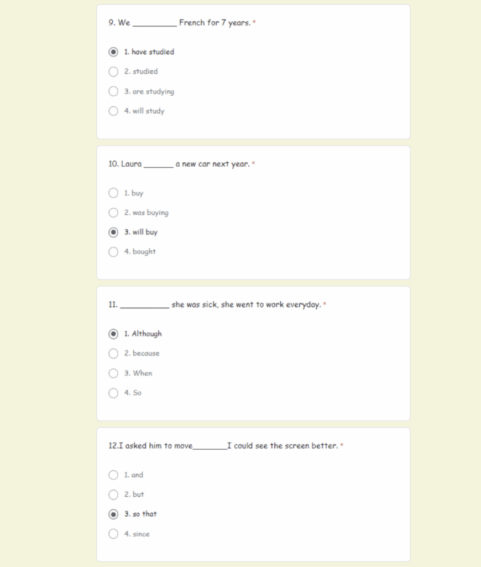Select "have studied" for question 9
This screenshot has width=481, height=567.
(x=113, y=52)
